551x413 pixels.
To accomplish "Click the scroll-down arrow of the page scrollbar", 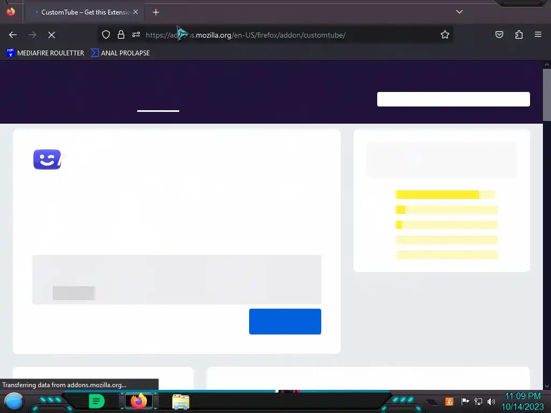I will tap(547, 386).
